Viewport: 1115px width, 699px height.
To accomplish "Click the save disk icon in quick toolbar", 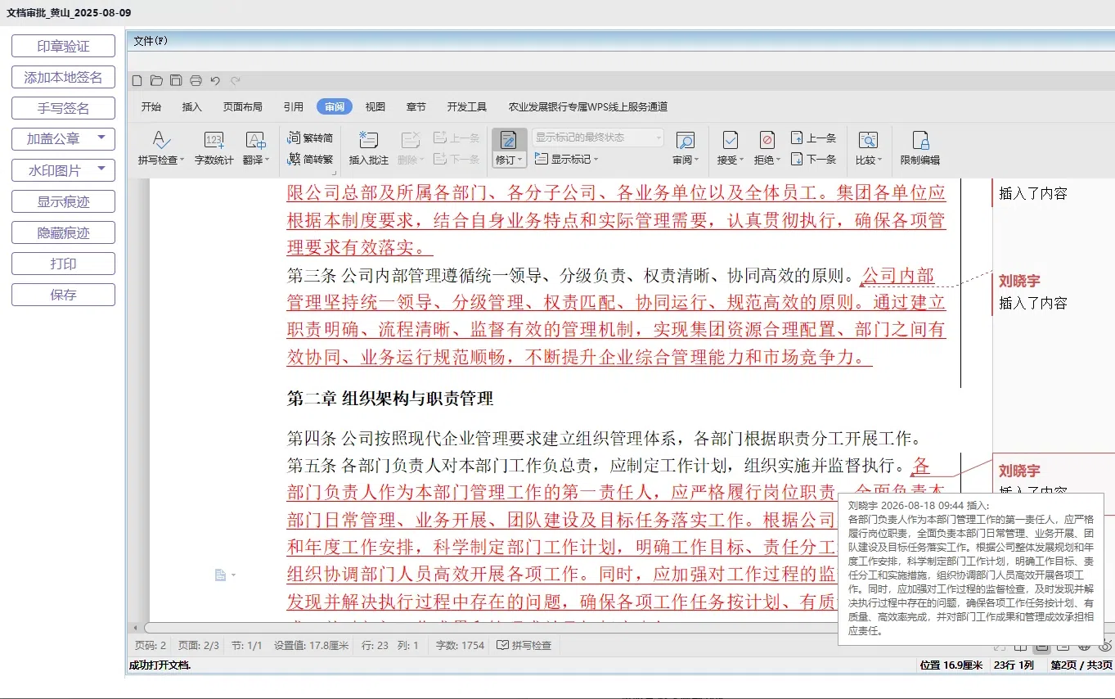I will tap(176, 80).
